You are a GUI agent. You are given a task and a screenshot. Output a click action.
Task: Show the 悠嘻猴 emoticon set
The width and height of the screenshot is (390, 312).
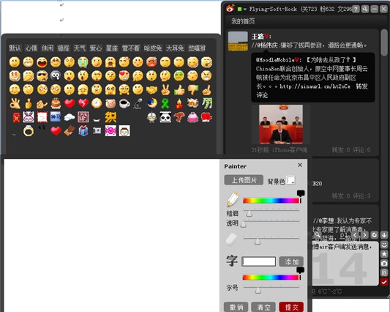[x=197, y=48]
